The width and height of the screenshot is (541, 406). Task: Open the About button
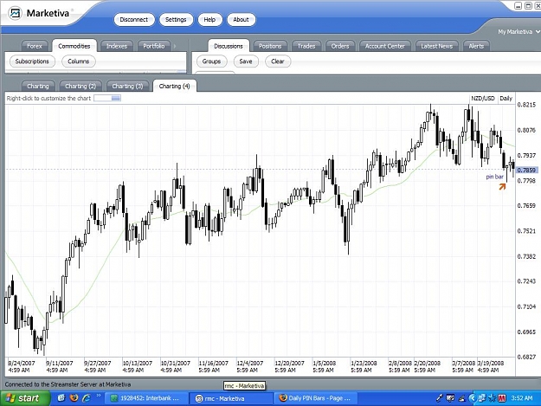[x=241, y=20]
